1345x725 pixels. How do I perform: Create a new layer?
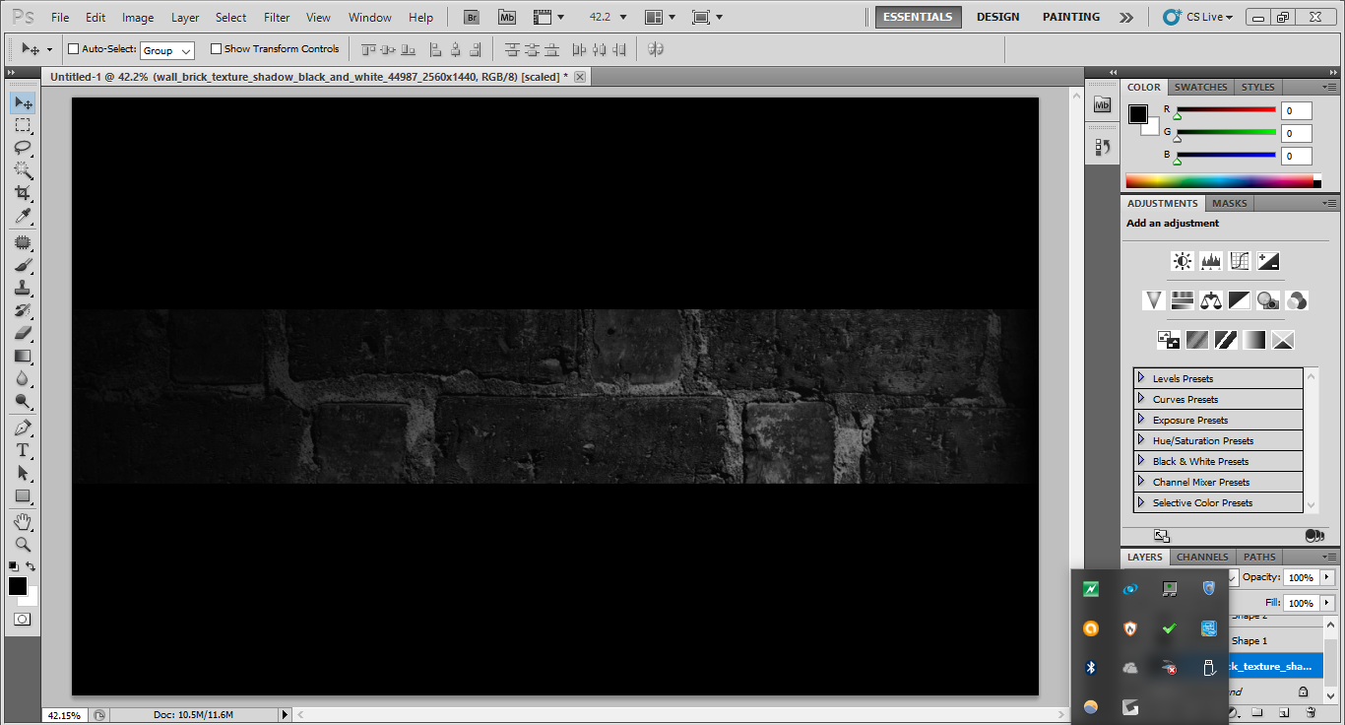pos(1284,712)
